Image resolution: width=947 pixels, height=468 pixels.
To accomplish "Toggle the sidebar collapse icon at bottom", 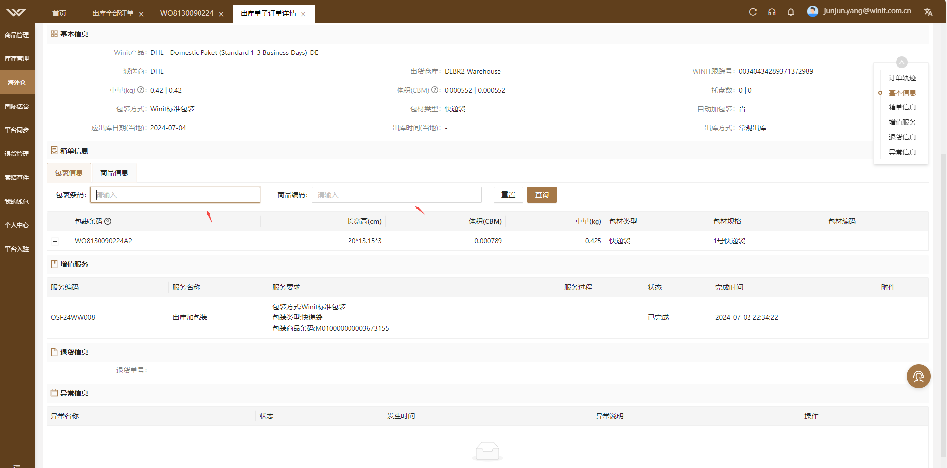I will (x=17, y=466).
